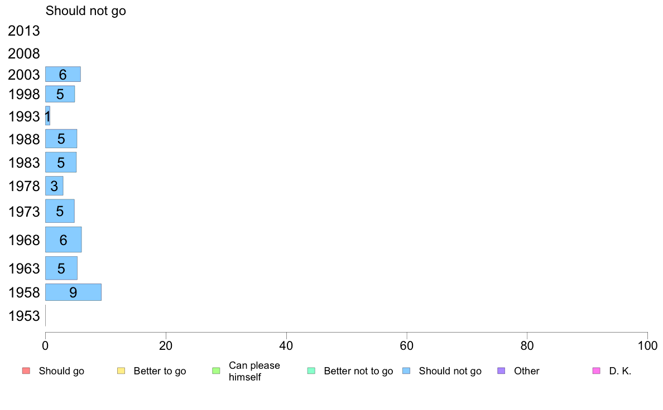Click the 100 tick on the x-axis
The image size is (663, 410).
coord(647,346)
